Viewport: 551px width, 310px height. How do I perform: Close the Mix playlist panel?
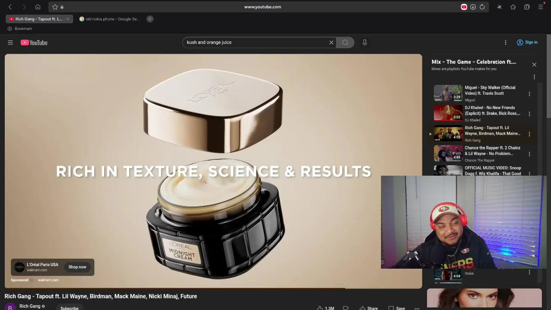[x=534, y=65]
